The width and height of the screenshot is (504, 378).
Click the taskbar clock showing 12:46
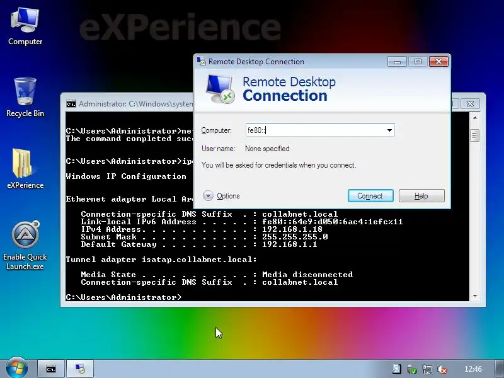[x=473, y=369]
